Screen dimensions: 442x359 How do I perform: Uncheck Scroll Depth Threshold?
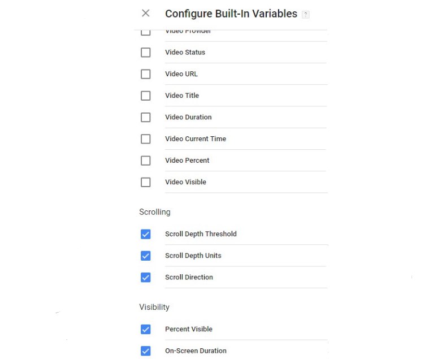point(145,234)
